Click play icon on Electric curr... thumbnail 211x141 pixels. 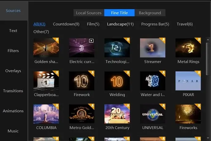(91, 41)
